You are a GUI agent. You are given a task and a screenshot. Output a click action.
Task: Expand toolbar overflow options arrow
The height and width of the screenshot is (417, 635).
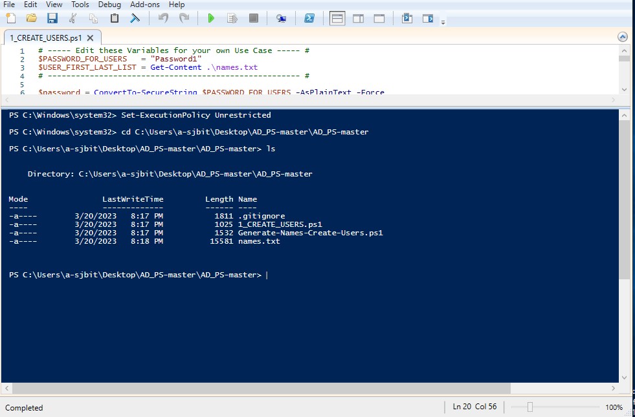tap(443, 22)
